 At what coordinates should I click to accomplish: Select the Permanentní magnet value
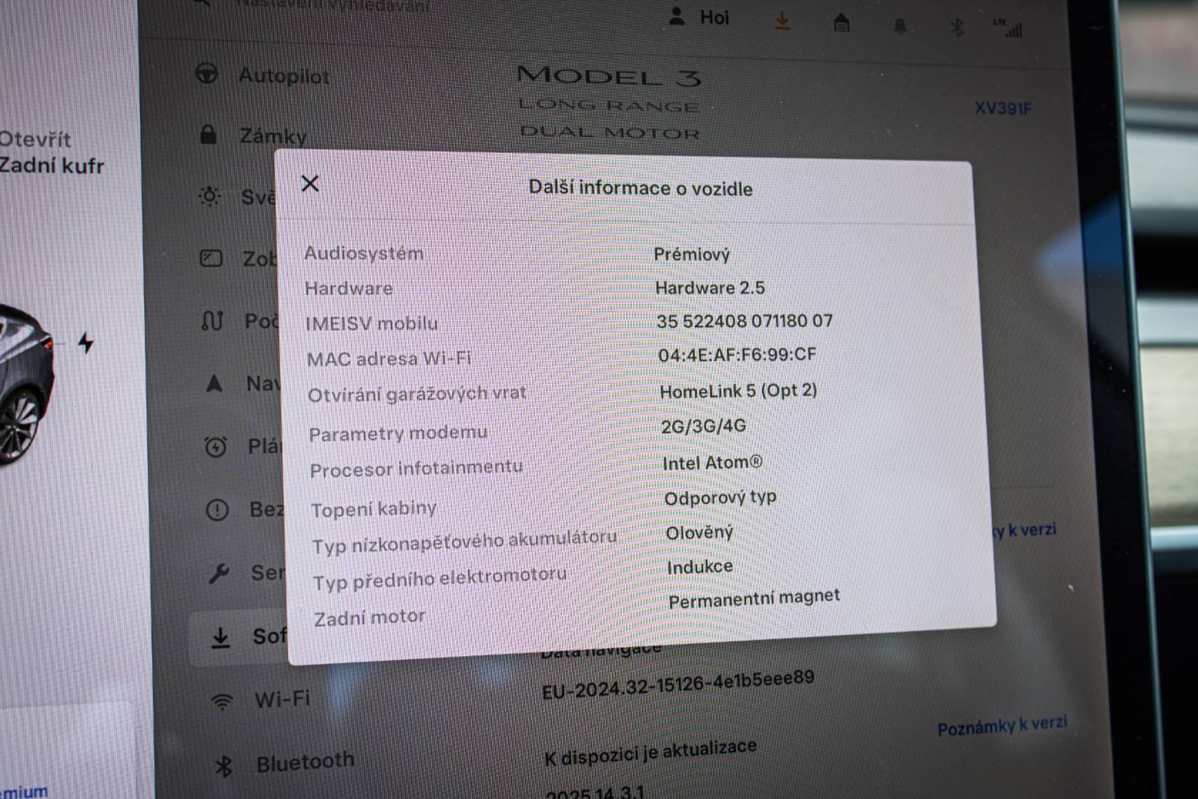click(x=754, y=599)
